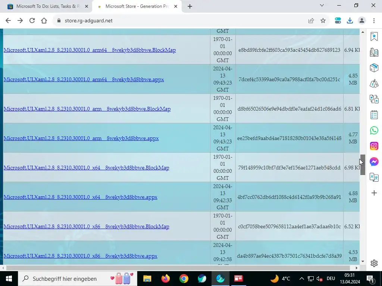Image resolution: width=382 pixels, height=286 pixels.
Task: Open the teal extension toggle icon in toolbar
Action: [x=338, y=21]
